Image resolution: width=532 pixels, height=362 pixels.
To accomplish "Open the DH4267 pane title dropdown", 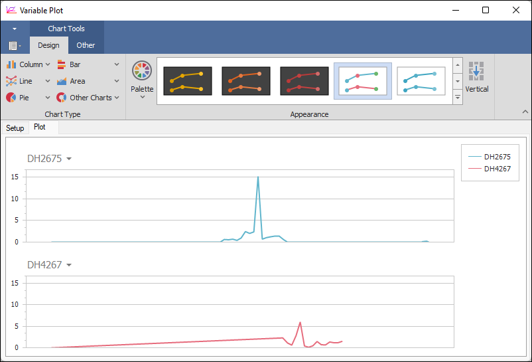I will [69, 265].
